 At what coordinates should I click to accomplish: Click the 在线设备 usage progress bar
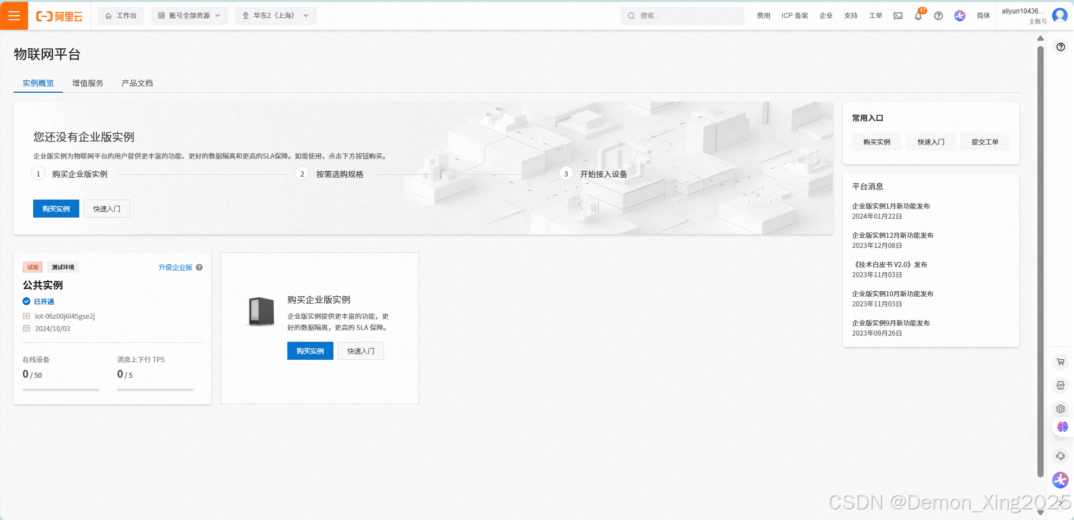click(61, 390)
